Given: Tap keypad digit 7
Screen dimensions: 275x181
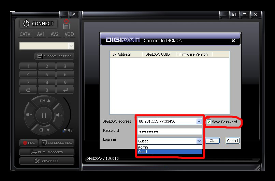Looking at the screenshot, I should pos(28,82).
